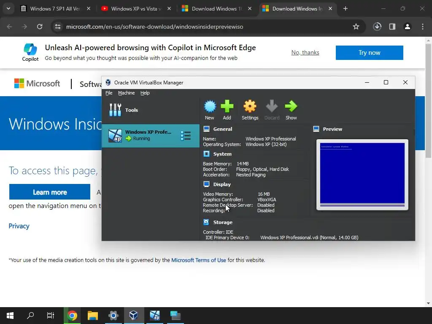This screenshot has height=324, width=432.
Task: Click the Add machine green plus icon
Action: click(x=227, y=106)
